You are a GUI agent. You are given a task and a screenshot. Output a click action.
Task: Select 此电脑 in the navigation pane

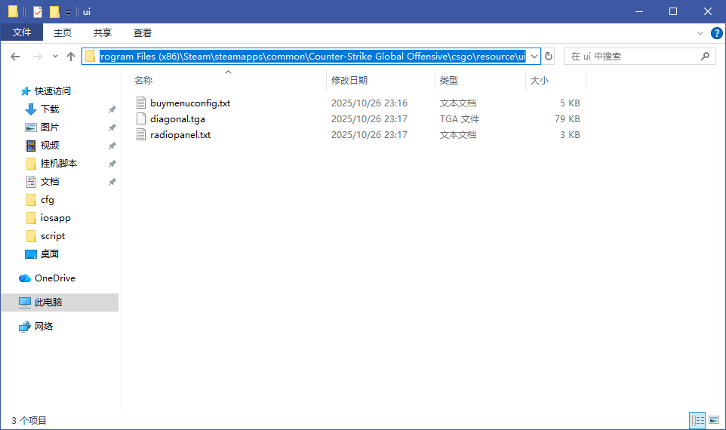pyautogui.click(x=48, y=303)
